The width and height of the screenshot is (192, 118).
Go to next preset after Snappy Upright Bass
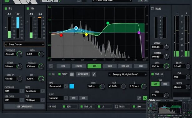146,75
